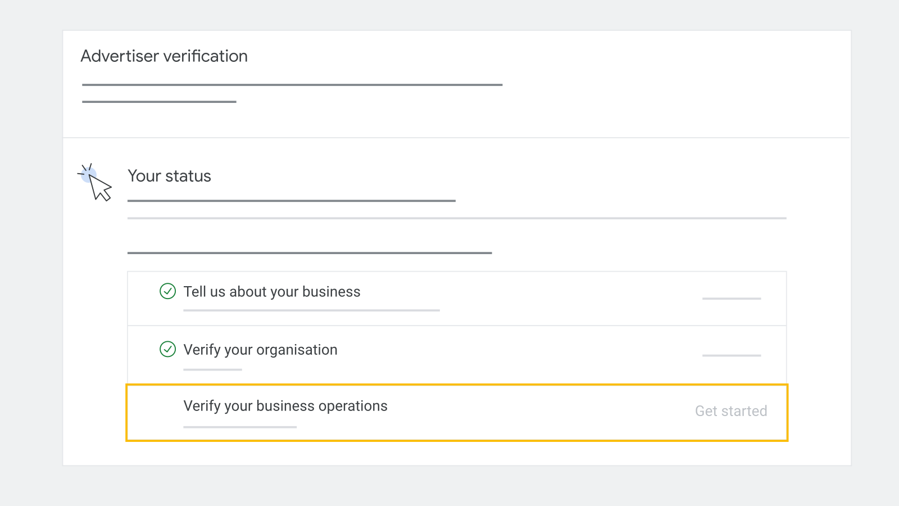Image resolution: width=899 pixels, height=506 pixels.
Task: Click the Get started link
Action: pos(731,411)
